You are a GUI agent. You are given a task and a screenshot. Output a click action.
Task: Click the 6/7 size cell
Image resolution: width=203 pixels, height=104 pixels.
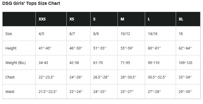[x=72, y=34]
